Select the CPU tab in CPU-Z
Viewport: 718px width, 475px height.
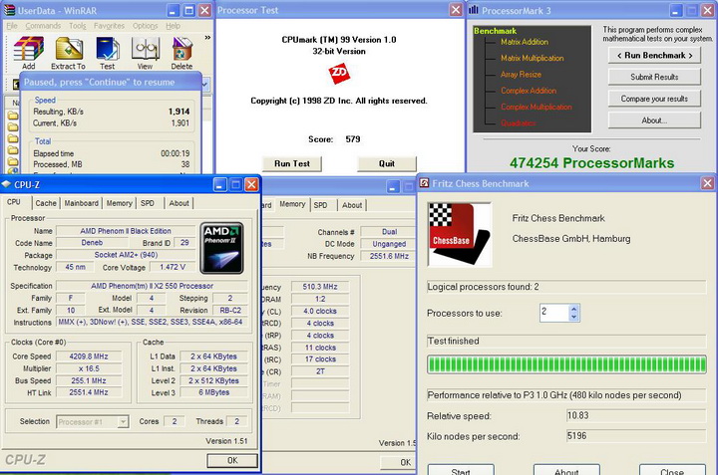tap(14, 202)
